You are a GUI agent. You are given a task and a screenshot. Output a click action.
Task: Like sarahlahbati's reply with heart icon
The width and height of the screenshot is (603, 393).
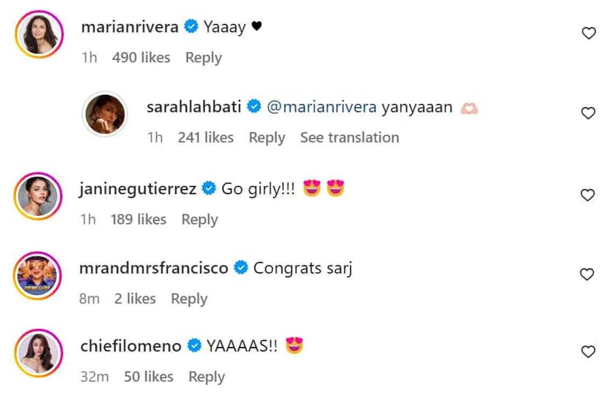pos(588,113)
